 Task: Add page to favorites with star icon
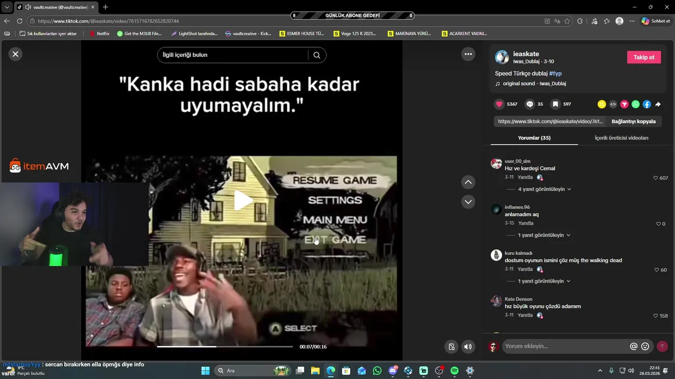[567, 21]
